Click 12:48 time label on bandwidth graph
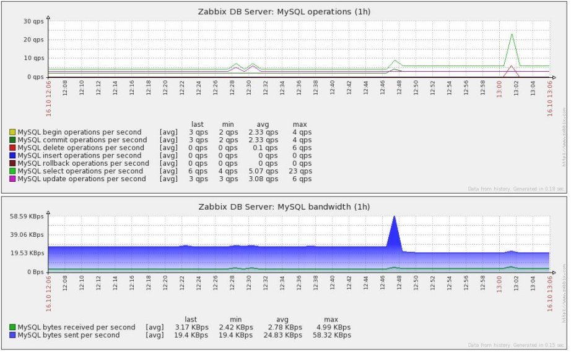The height and width of the screenshot is (353, 571). [x=399, y=283]
